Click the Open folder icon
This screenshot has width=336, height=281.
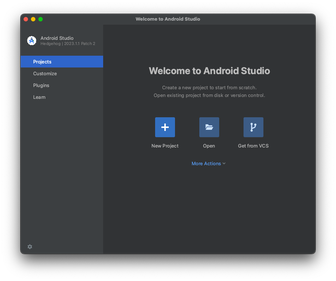209,127
